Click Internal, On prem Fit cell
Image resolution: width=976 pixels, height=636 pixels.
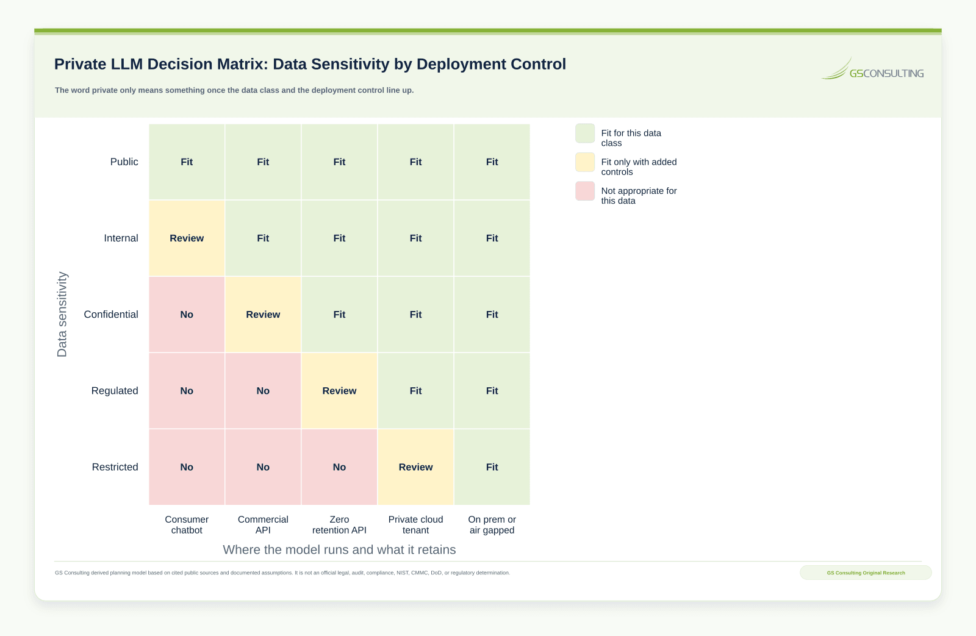(492, 238)
